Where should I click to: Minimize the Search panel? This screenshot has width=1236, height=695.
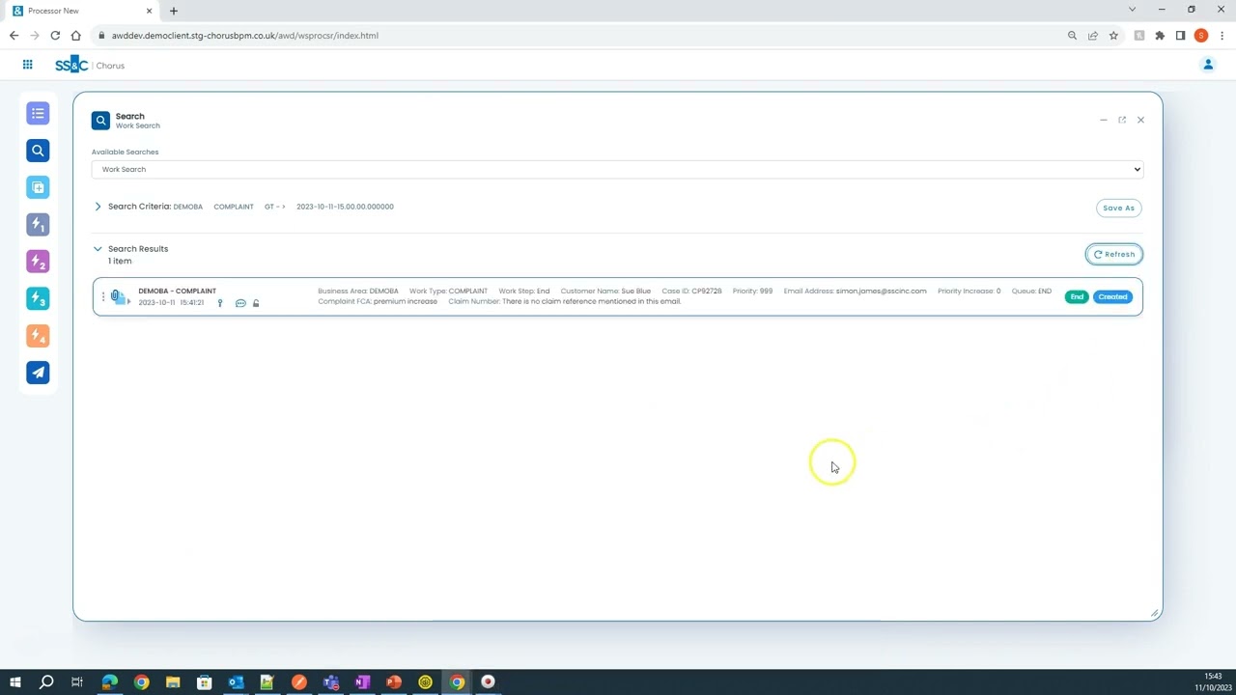pos(1103,120)
